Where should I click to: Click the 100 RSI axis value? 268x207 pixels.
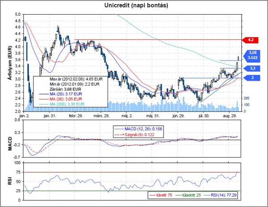pos(17,163)
